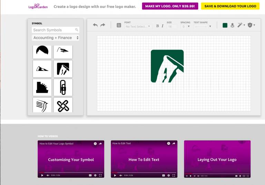Select the outlined mountain ridge symbol
Viewport: 265px width, 185px height.
point(63,52)
